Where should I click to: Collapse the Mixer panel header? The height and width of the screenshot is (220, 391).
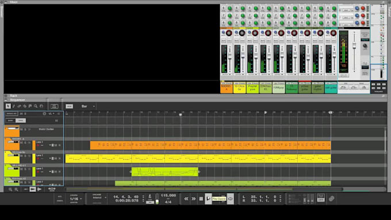pyautogui.click(x=6, y=2)
